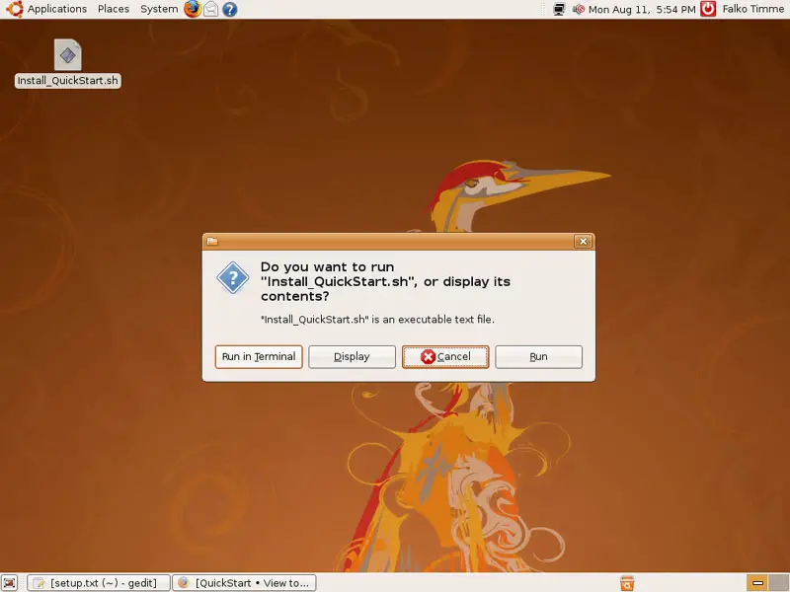Viewport: 790px width, 592px height.
Task: Open the Places menu
Action: pyautogui.click(x=114, y=9)
